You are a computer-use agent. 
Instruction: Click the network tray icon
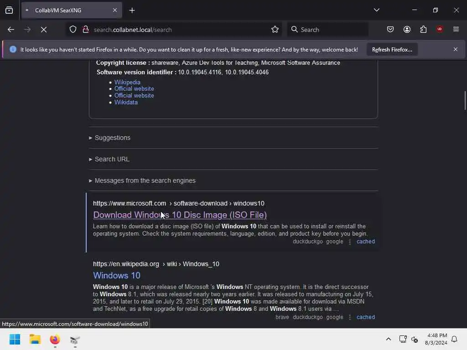tap(403, 339)
